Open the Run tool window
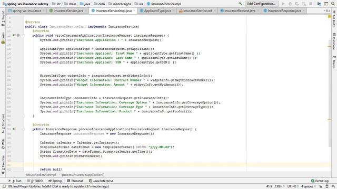Image resolution: width=337 pixels, height=189 pixels. click(15, 181)
